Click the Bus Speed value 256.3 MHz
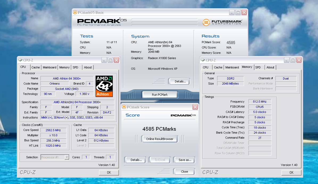The height and width of the screenshot is (184, 318). coord(53,141)
